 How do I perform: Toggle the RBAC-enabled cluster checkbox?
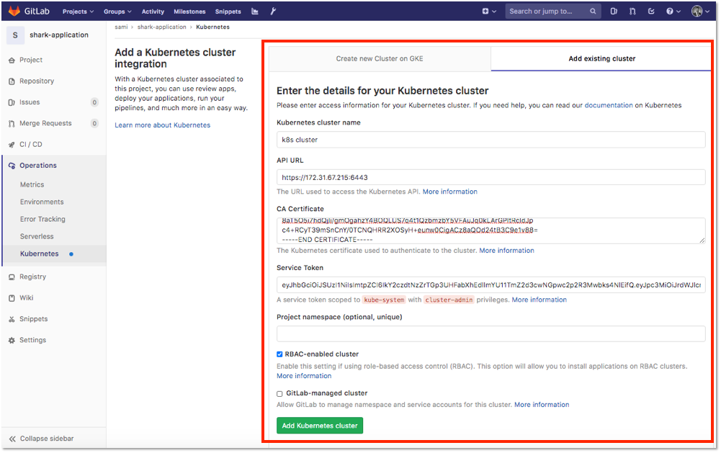click(x=279, y=354)
